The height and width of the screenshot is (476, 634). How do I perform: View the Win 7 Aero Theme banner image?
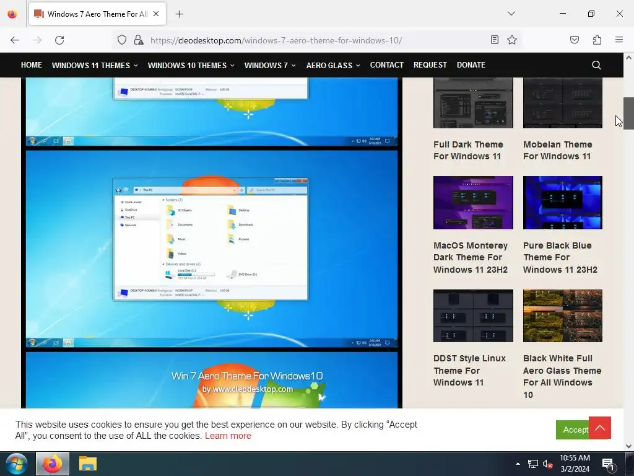pyautogui.click(x=212, y=380)
